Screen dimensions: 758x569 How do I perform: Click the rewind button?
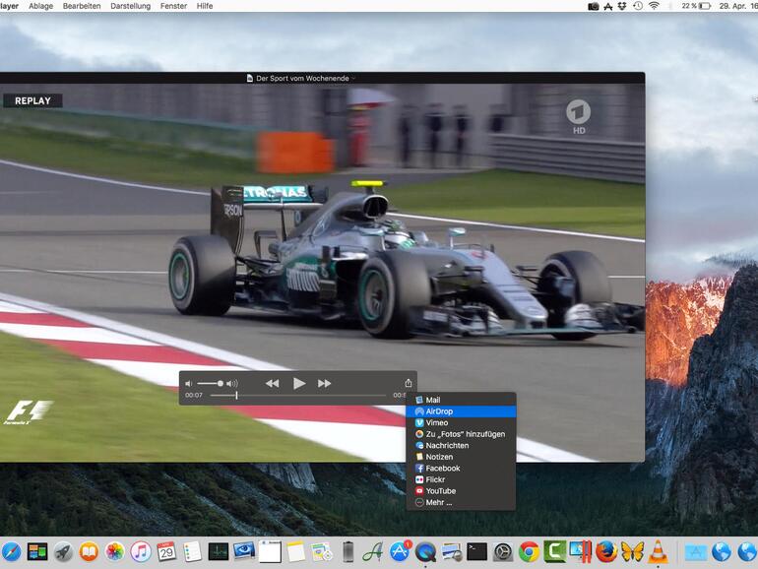(272, 384)
